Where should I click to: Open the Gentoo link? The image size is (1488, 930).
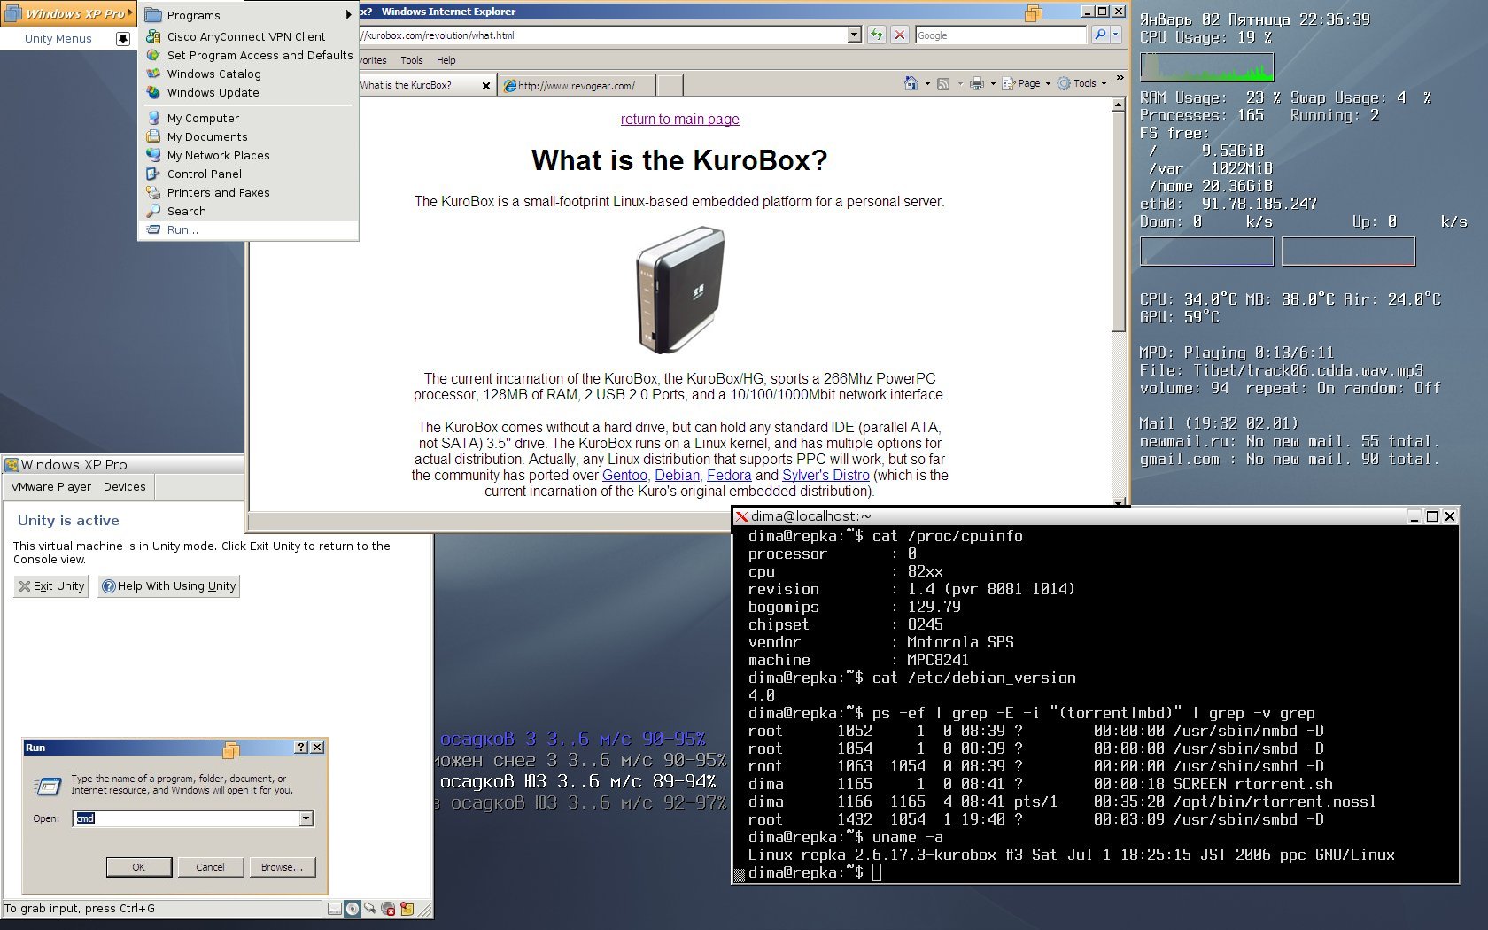tap(624, 476)
